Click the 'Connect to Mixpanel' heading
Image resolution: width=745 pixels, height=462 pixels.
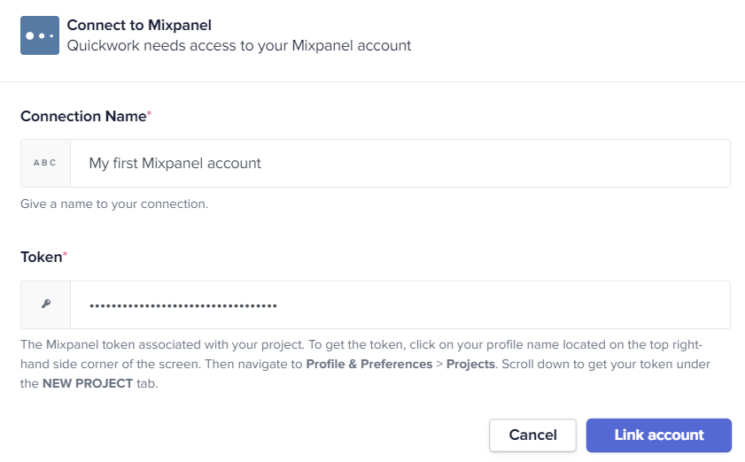click(139, 25)
